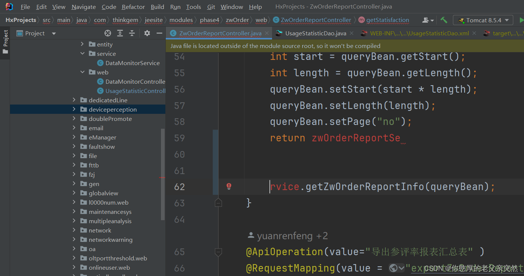Screen dimensions: 524x276
Task: Click the zwOrderReportSe error text
Action: pyautogui.click(x=356, y=138)
